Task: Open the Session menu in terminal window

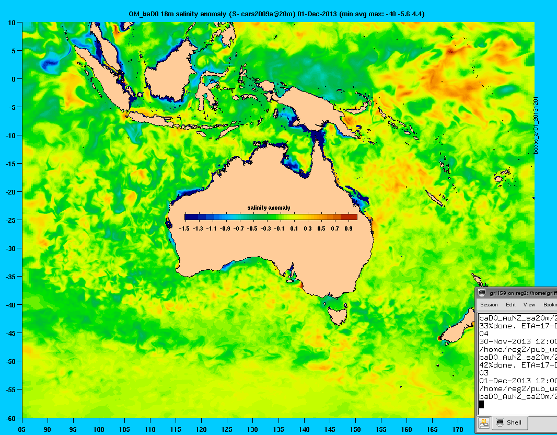Action: (489, 305)
